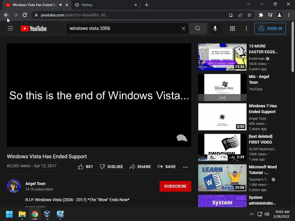Image resolution: width=295 pixels, height=221 pixels.
Task: Click the red SUBSCRIBE button
Action: pos(175,186)
